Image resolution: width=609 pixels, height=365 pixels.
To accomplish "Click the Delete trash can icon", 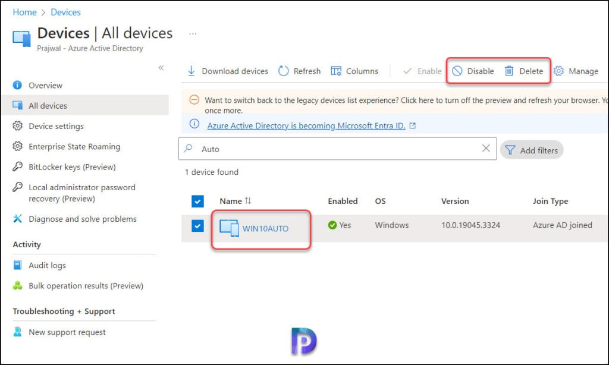I will tap(509, 71).
